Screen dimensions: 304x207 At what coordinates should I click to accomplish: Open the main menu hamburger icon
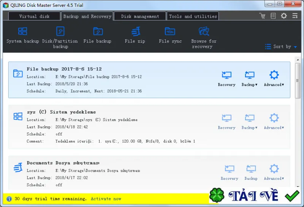pos(295,16)
